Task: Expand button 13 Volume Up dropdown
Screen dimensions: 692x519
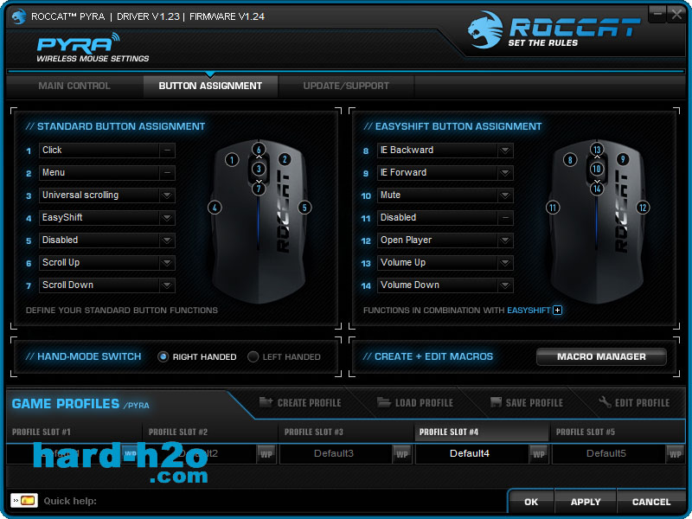Action: click(505, 263)
